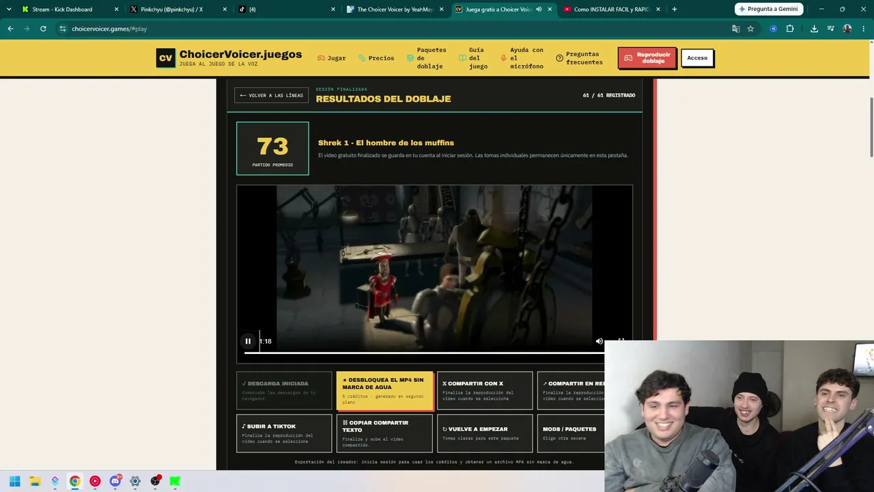The height and width of the screenshot is (492, 874).
Task: Open the tab search dropdown arrow
Action: 9,10
